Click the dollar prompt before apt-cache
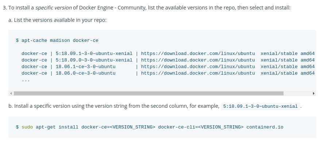 pyautogui.click(x=17, y=40)
